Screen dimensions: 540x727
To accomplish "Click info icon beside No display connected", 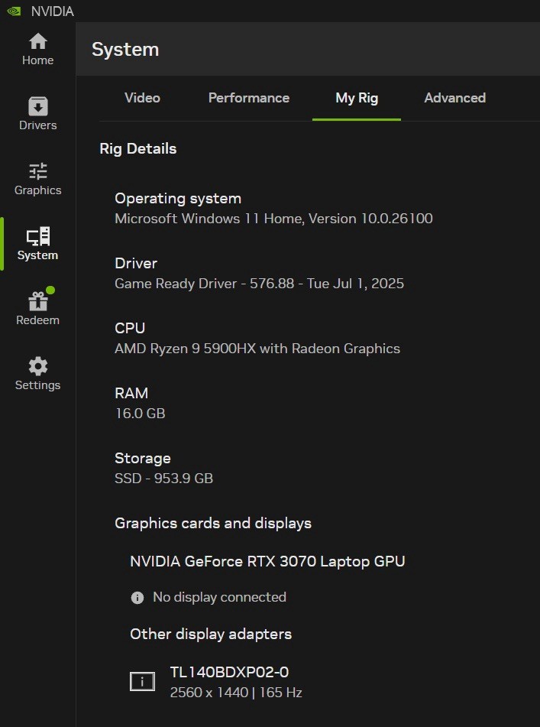I will (137, 598).
